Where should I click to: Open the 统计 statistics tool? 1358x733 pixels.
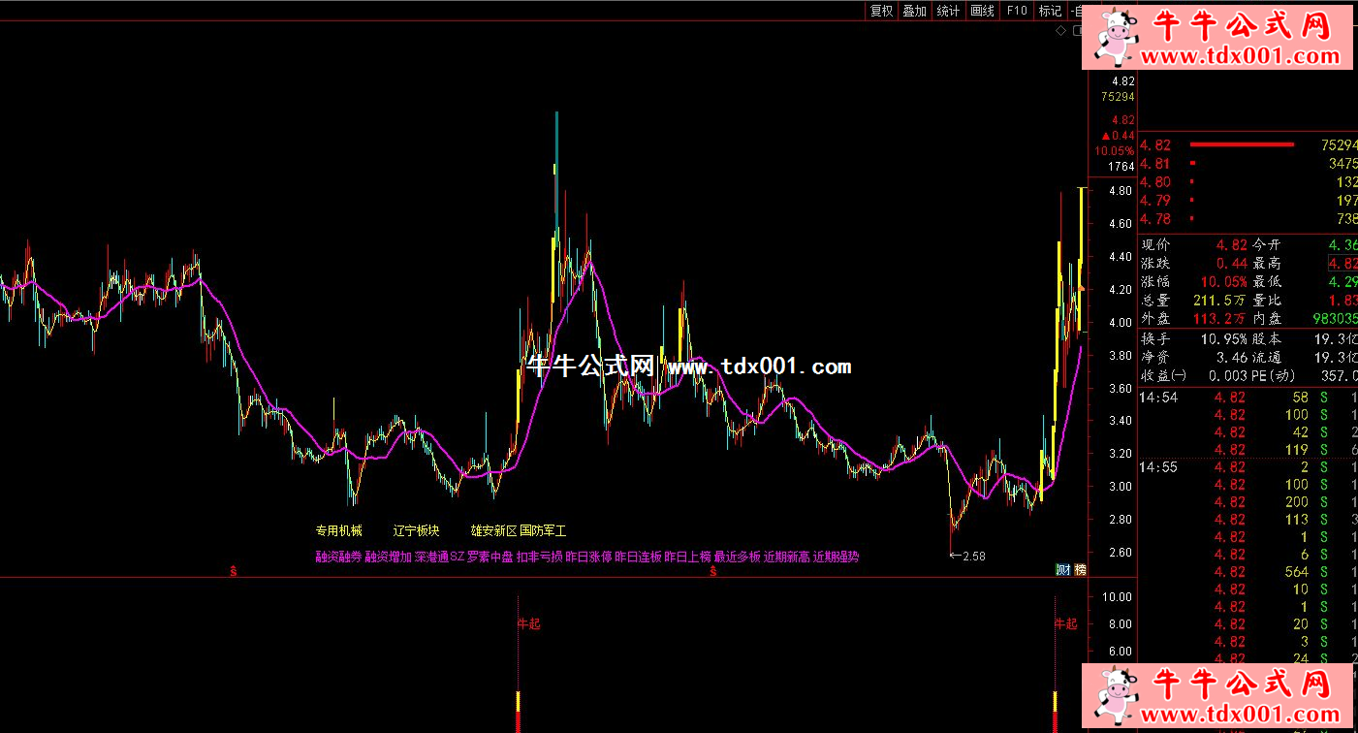click(x=948, y=11)
